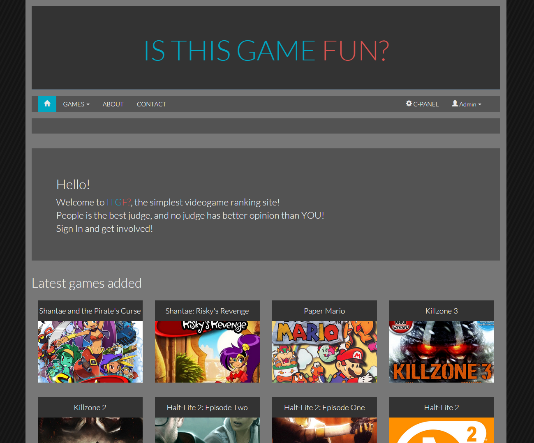
Task: Click the Shantae Pirate's Curse cover image
Action: point(90,352)
